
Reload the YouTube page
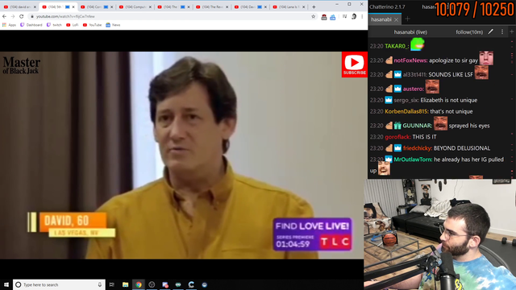click(22, 16)
